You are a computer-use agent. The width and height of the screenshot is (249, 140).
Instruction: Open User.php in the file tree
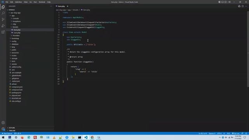[17, 33]
